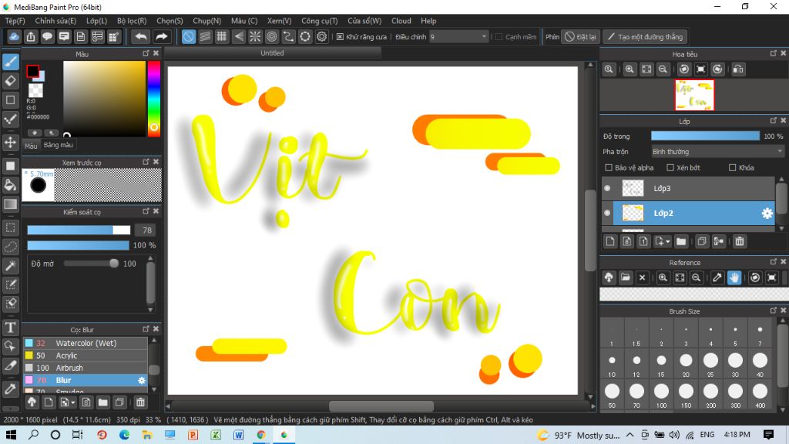Open the Pha trộn blend mode dropdown
The height and width of the screenshot is (444, 789).
(717, 152)
